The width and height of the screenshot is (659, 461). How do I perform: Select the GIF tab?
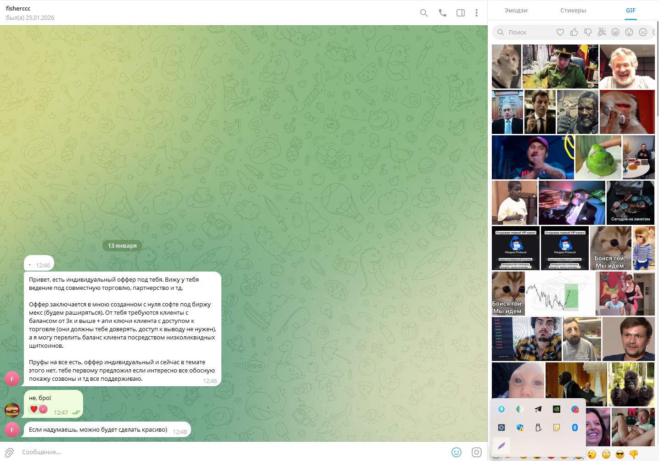pos(631,11)
